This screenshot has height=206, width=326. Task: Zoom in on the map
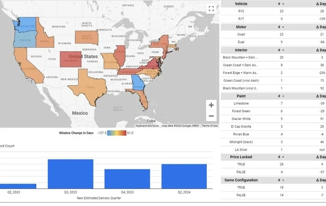(x=211, y=105)
